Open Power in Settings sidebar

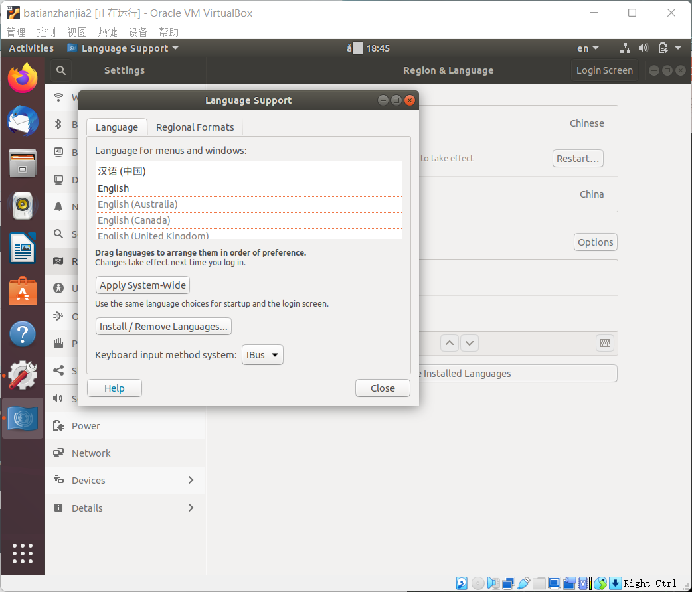(x=125, y=425)
